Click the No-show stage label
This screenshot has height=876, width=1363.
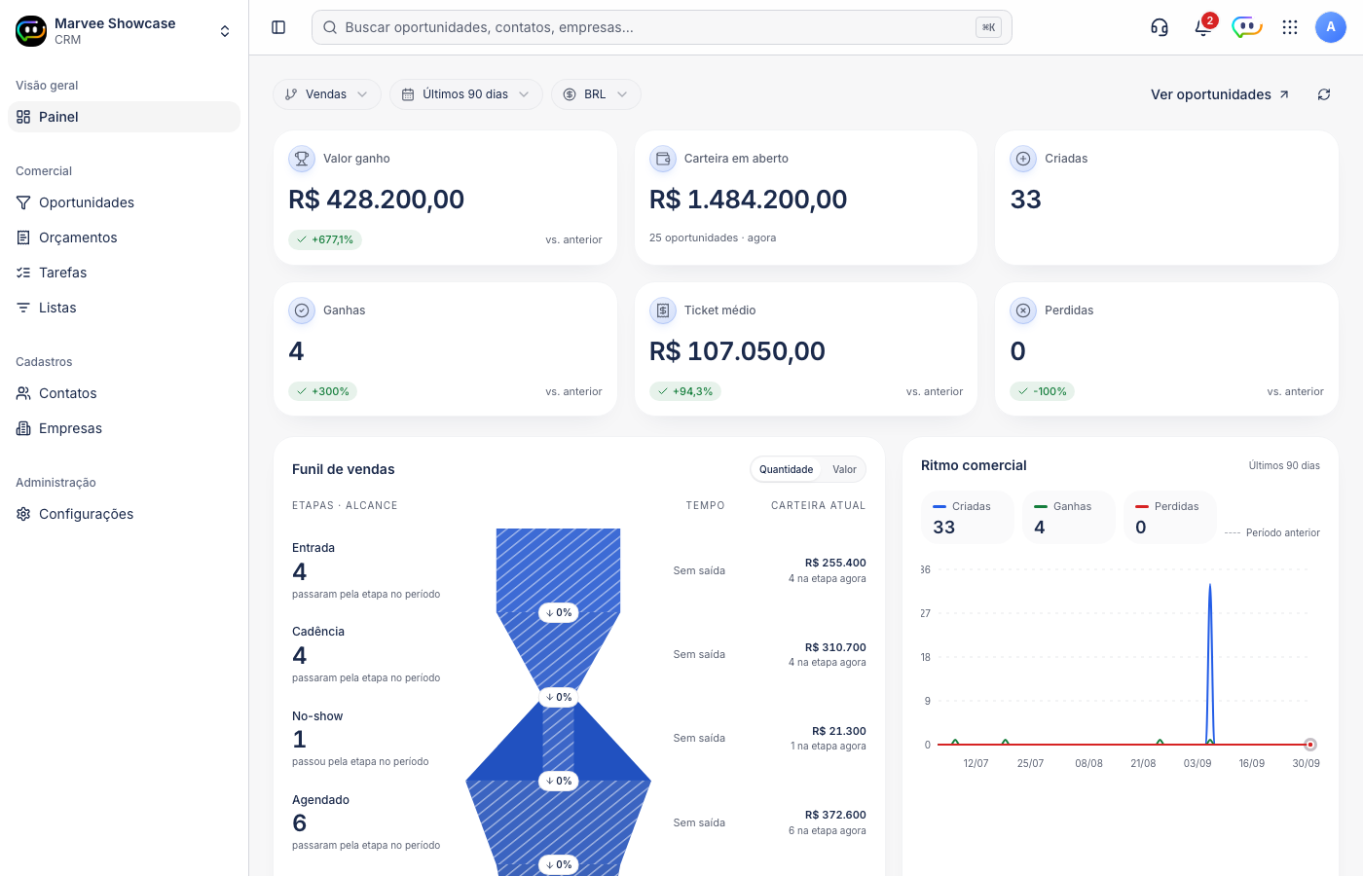pyautogui.click(x=317, y=716)
